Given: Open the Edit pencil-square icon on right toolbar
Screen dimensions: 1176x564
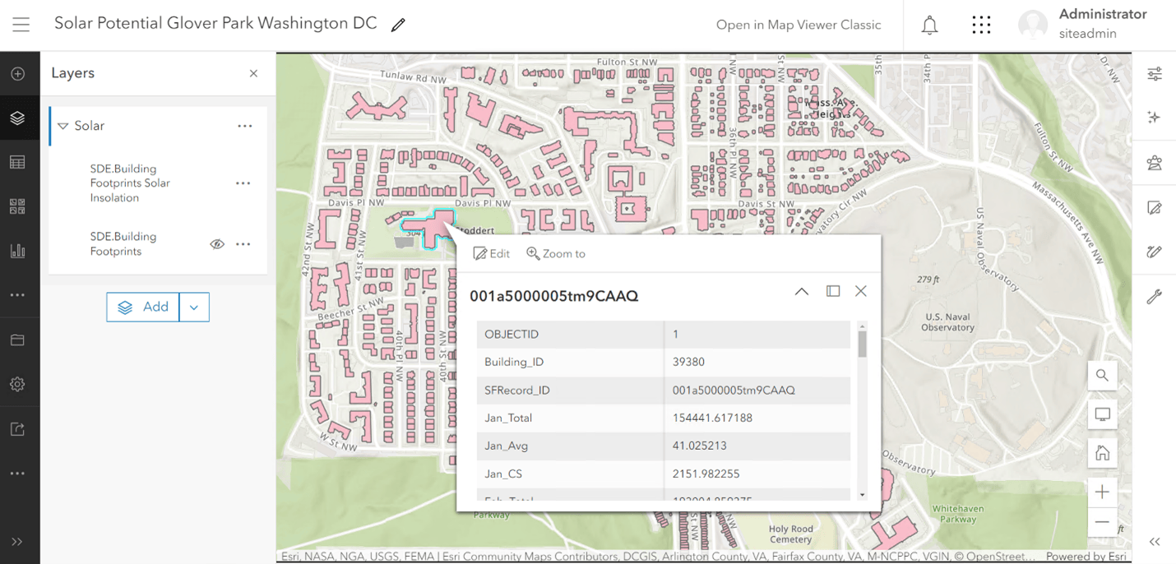Looking at the screenshot, I should [1155, 208].
